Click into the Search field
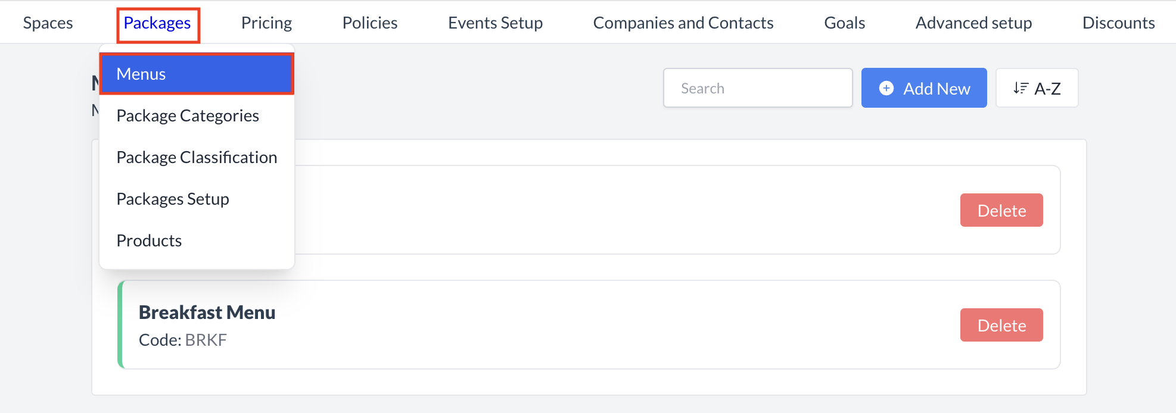This screenshot has height=413, width=1176. coord(758,88)
